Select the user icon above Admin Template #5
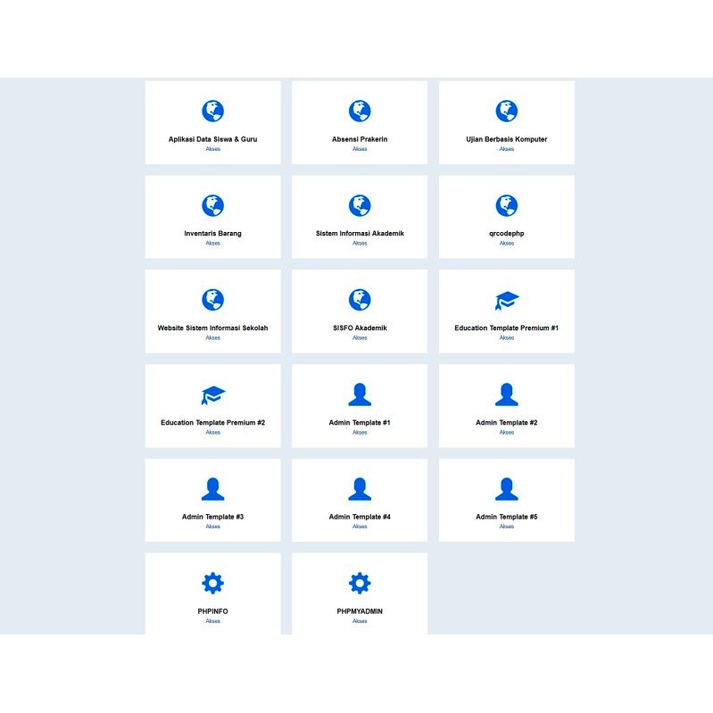 tap(506, 489)
